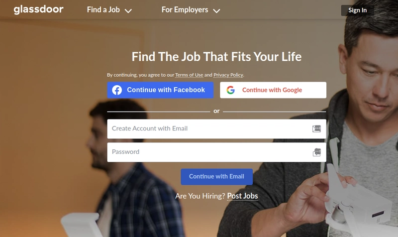Viewport: 398px width, 237px height.
Task: Click the password manager icon in password field
Action: click(316, 152)
